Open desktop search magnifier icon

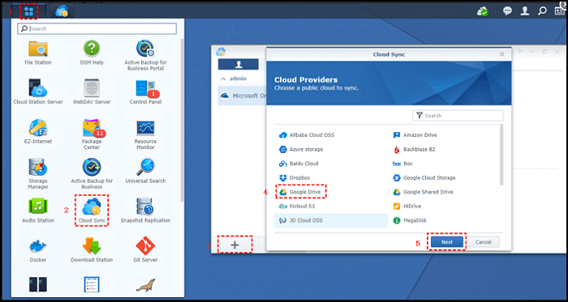click(542, 11)
